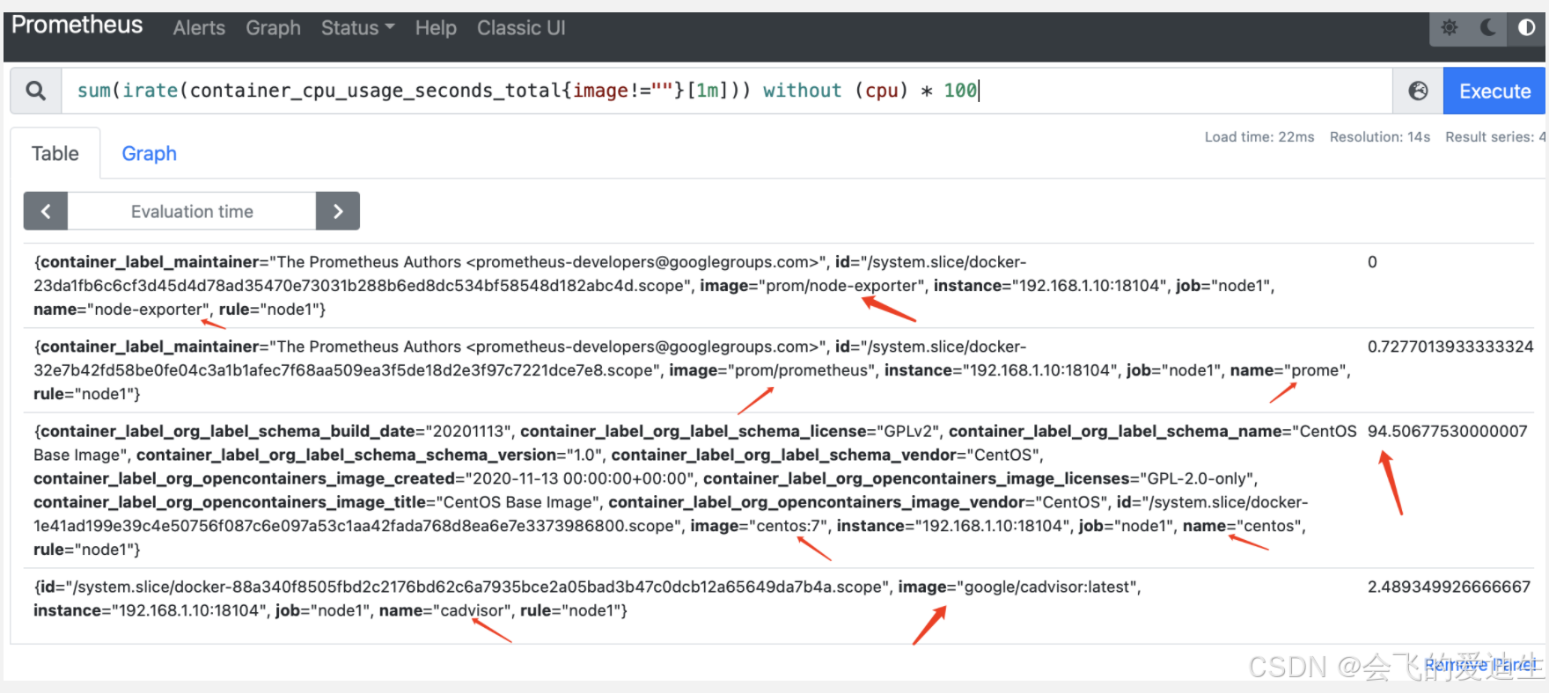
Task: Open the Alerts page
Action: (x=199, y=28)
